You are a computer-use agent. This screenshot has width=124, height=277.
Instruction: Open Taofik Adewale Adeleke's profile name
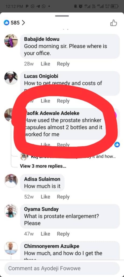52,113
